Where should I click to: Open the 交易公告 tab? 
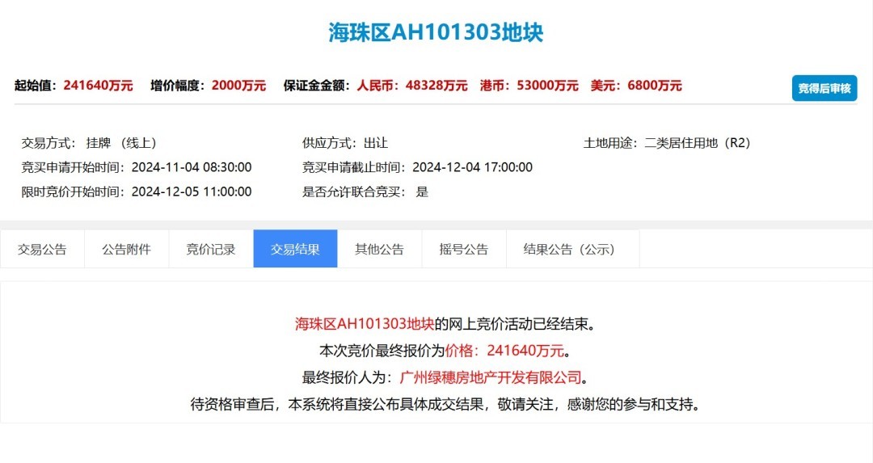pos(42,249)
